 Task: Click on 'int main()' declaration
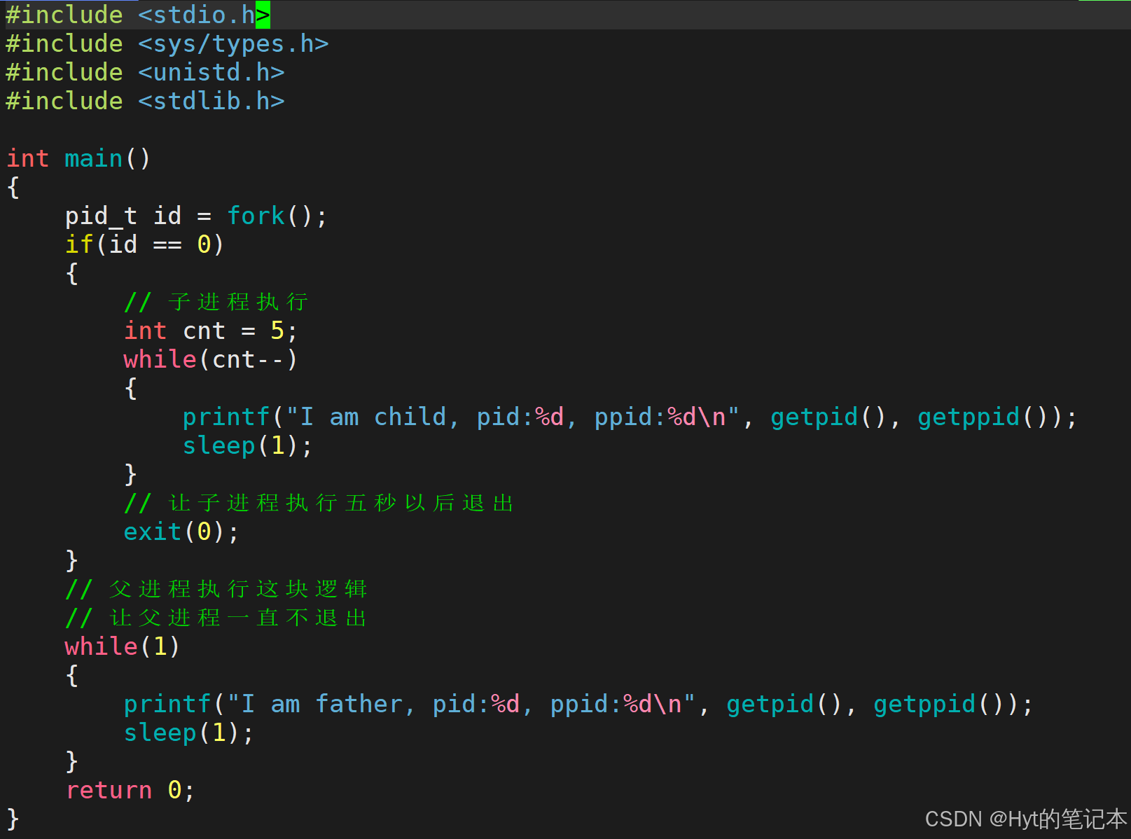pos(78,158)
